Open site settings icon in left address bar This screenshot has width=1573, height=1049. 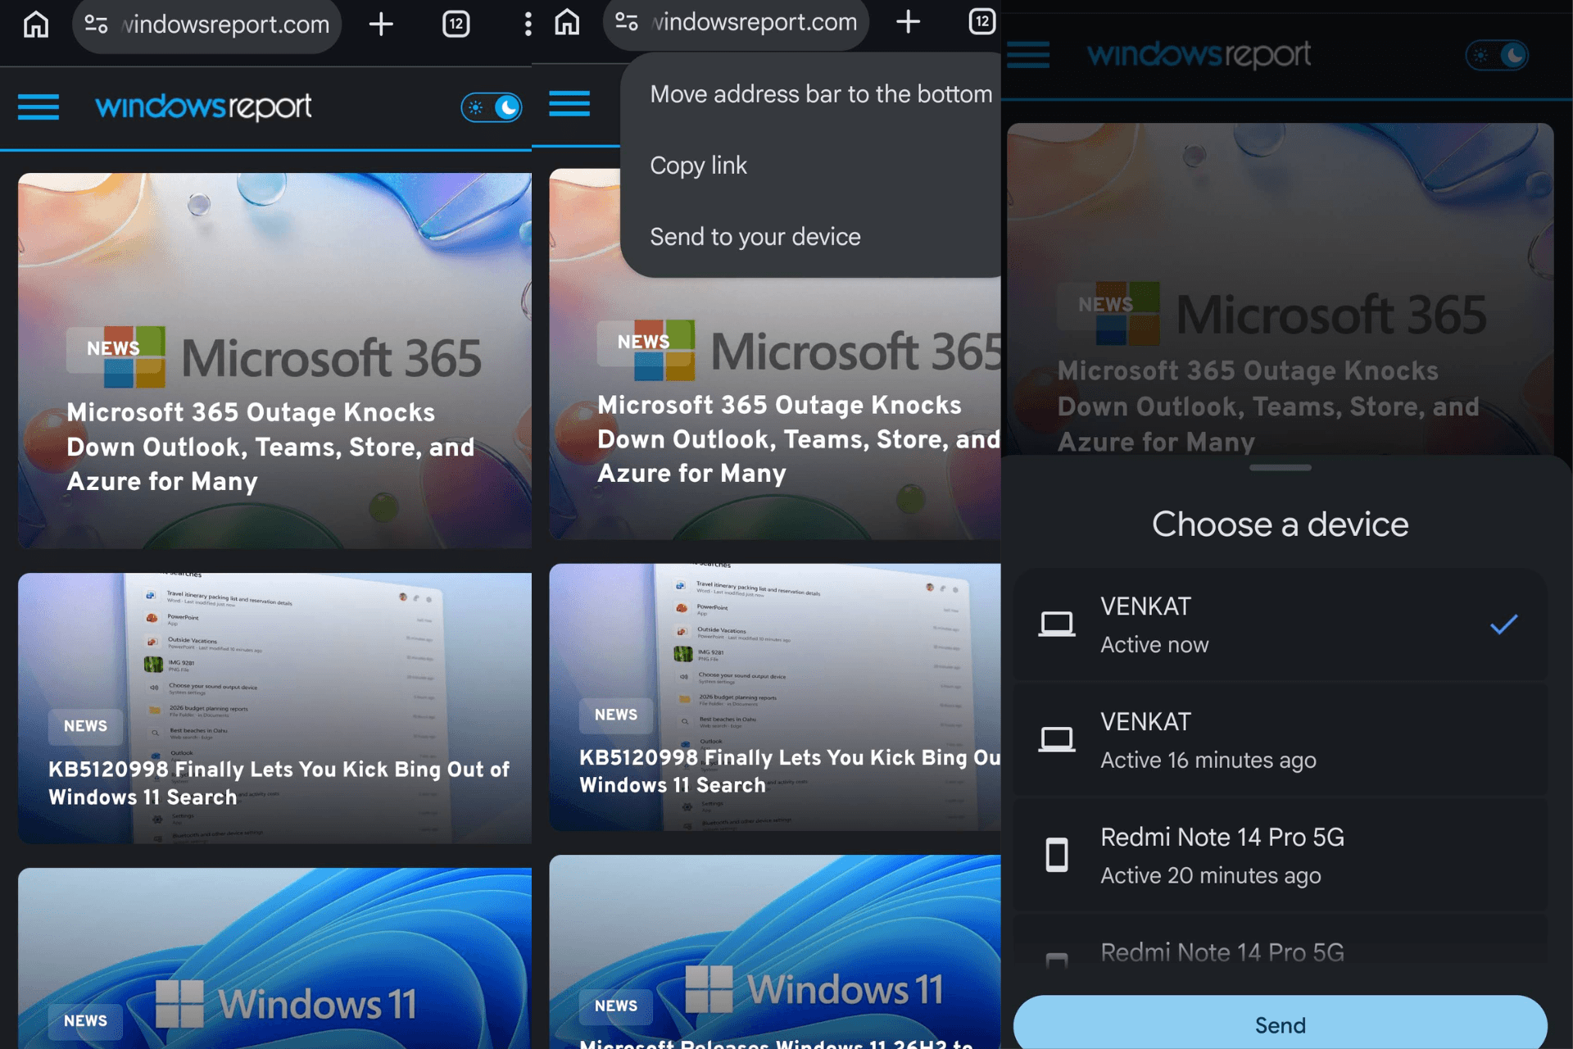pyautogui.click(x=97, y=25)
